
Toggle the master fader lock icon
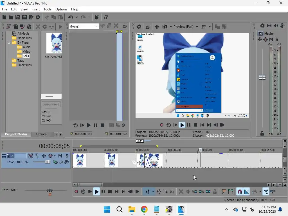pos(262,134)
